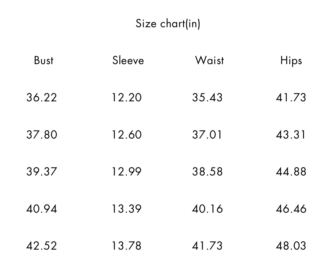Click the hips value 48.03
This screenshot has width=325, height=266.
pos(291,246)
